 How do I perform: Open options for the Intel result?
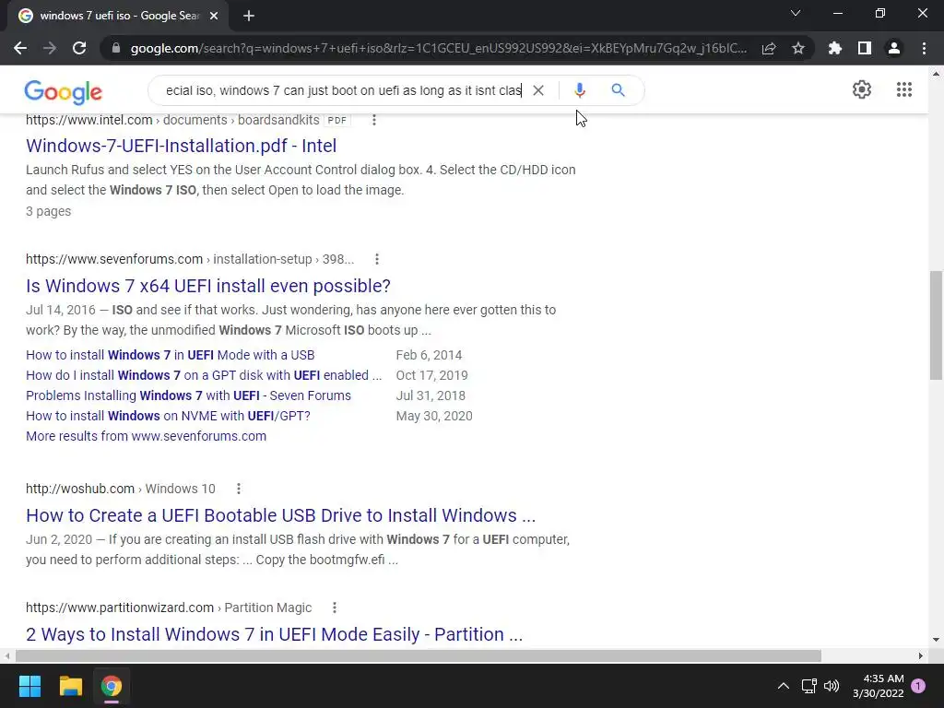tap(374, 120)
